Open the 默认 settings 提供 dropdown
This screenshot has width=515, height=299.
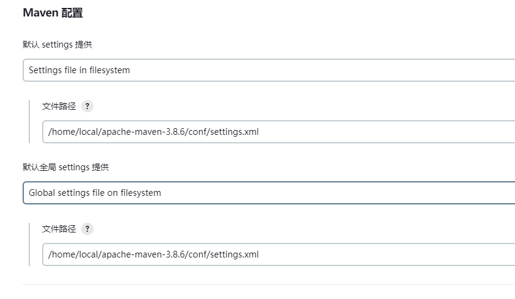pos(269,70)
